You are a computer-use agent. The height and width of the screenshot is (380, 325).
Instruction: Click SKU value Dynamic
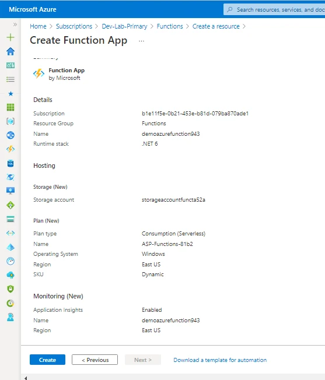(x=153, y=275)
